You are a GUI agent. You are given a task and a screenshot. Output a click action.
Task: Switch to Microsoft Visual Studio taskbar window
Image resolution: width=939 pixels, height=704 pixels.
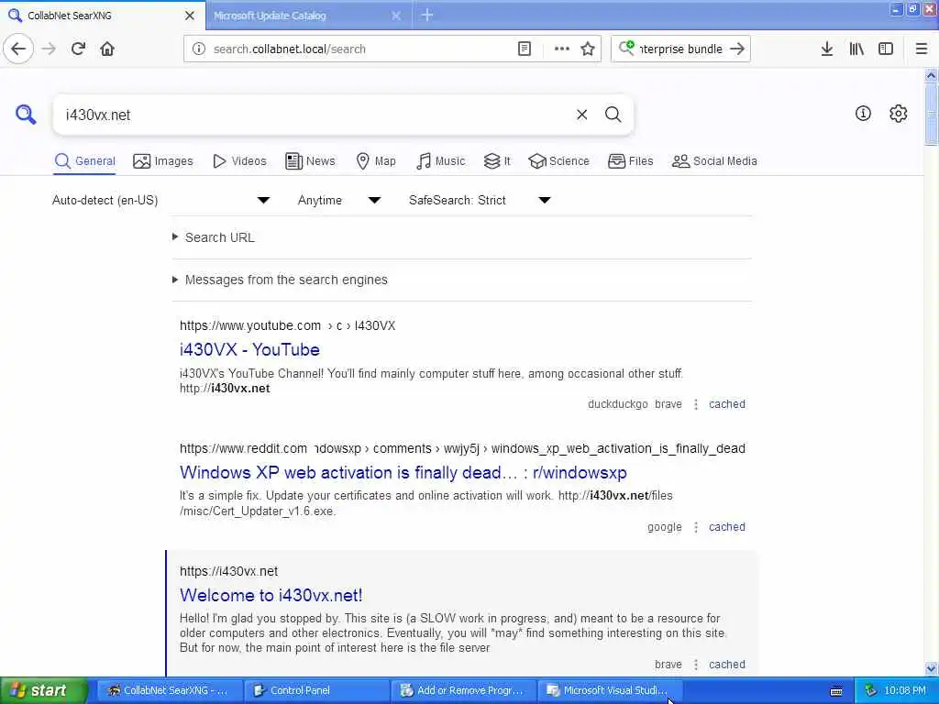[x=610, y=691]
